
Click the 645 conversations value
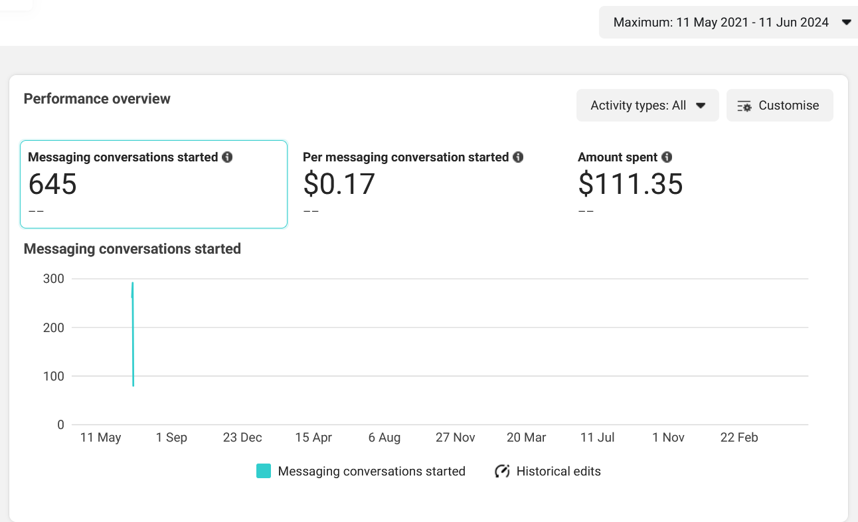point(52,184)
